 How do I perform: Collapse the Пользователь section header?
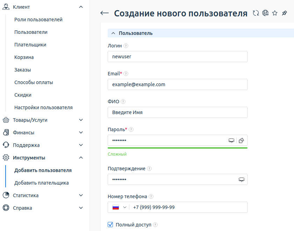coord(113,33)
